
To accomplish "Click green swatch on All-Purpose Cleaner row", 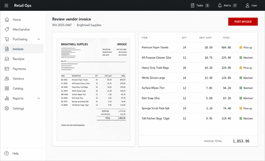I will point(241,58).
